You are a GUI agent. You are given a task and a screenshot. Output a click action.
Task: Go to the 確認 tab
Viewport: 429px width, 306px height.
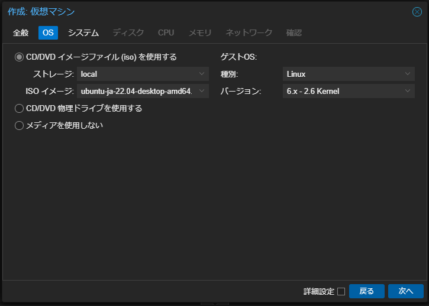pyautogui.click(x=294, y=33)
